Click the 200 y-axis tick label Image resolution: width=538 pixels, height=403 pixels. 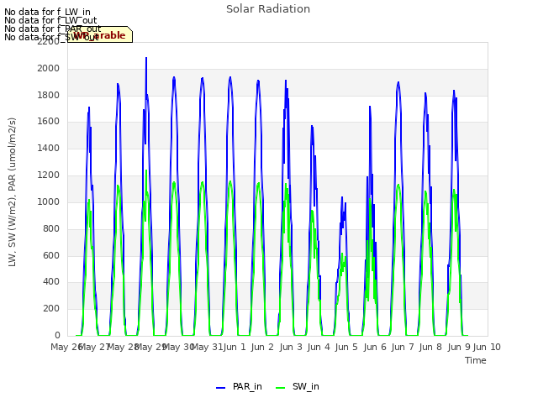point(51,309)
